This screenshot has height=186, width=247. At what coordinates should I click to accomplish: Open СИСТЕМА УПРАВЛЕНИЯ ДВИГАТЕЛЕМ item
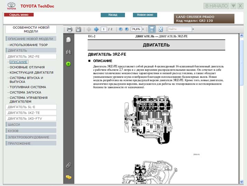(x=28, y=100)
